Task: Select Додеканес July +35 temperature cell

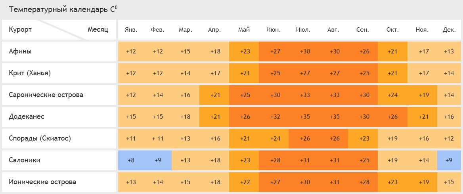Action: tap(305, 117)
